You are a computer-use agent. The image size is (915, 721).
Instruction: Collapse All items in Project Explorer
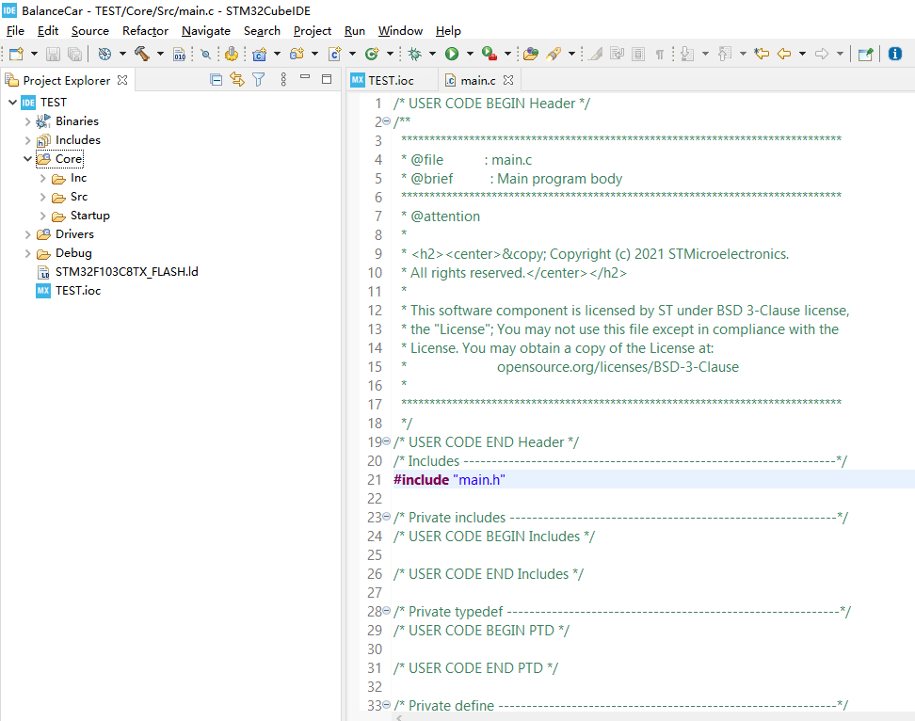coord(216,80)
